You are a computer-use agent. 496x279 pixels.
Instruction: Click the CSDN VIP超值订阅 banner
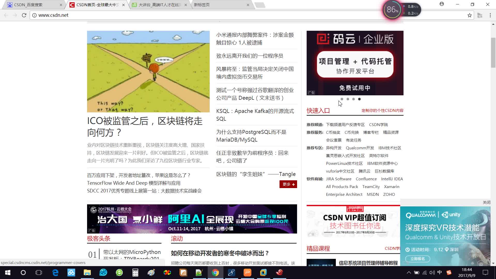pos(353,221)
